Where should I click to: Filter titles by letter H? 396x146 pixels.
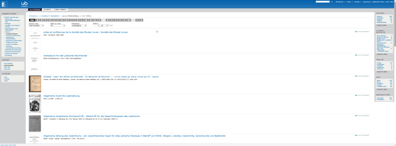pyautogui.click(x=66, y=20)
